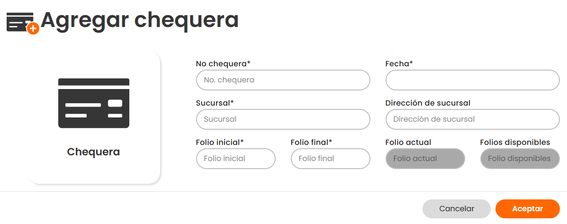Image resolution: width=567 pixels, height=224 pixels.
Task: Click the "Fecha*" label above the date field
Action: (x=399, y=63)
